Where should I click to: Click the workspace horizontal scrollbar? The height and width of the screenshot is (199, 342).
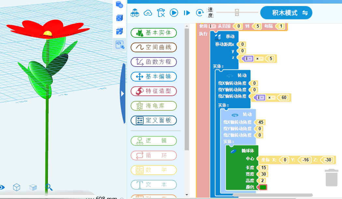272,195
